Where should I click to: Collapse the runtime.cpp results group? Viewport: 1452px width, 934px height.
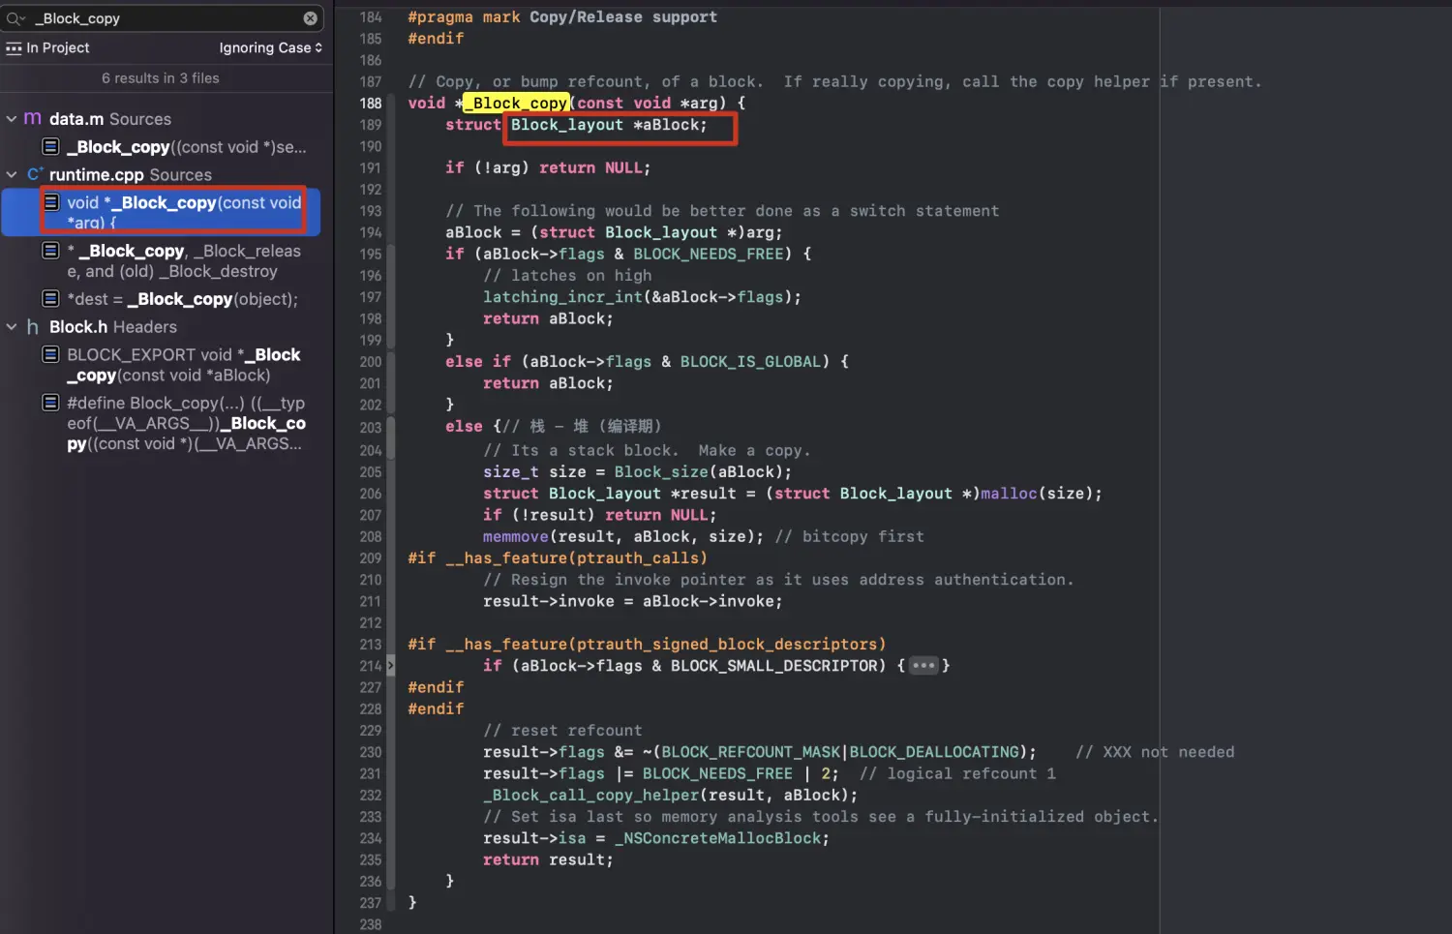(12, 175)
